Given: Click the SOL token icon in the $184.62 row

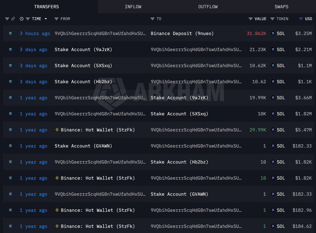Looking at the screenshot, I should coord(273,226).
